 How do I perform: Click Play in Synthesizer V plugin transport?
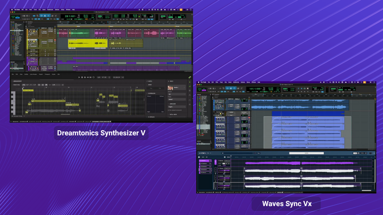coord(79,77)
